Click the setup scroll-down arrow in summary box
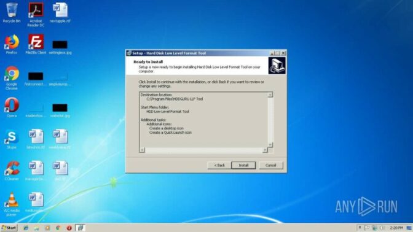The height and width of the screenshot is (232, 413). pyautogui.click(x=270, y=145)
